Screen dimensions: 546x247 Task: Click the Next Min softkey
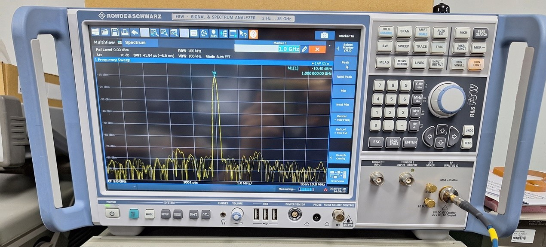pos(342,105)
